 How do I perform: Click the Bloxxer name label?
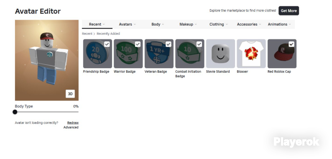tap(243, 72)
